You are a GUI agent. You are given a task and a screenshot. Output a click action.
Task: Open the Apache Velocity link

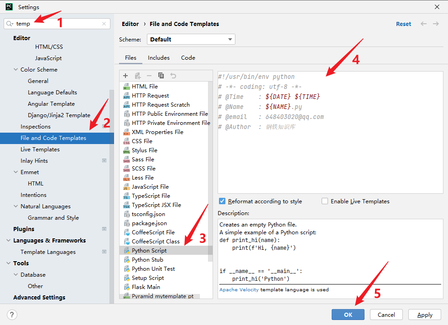239,289
